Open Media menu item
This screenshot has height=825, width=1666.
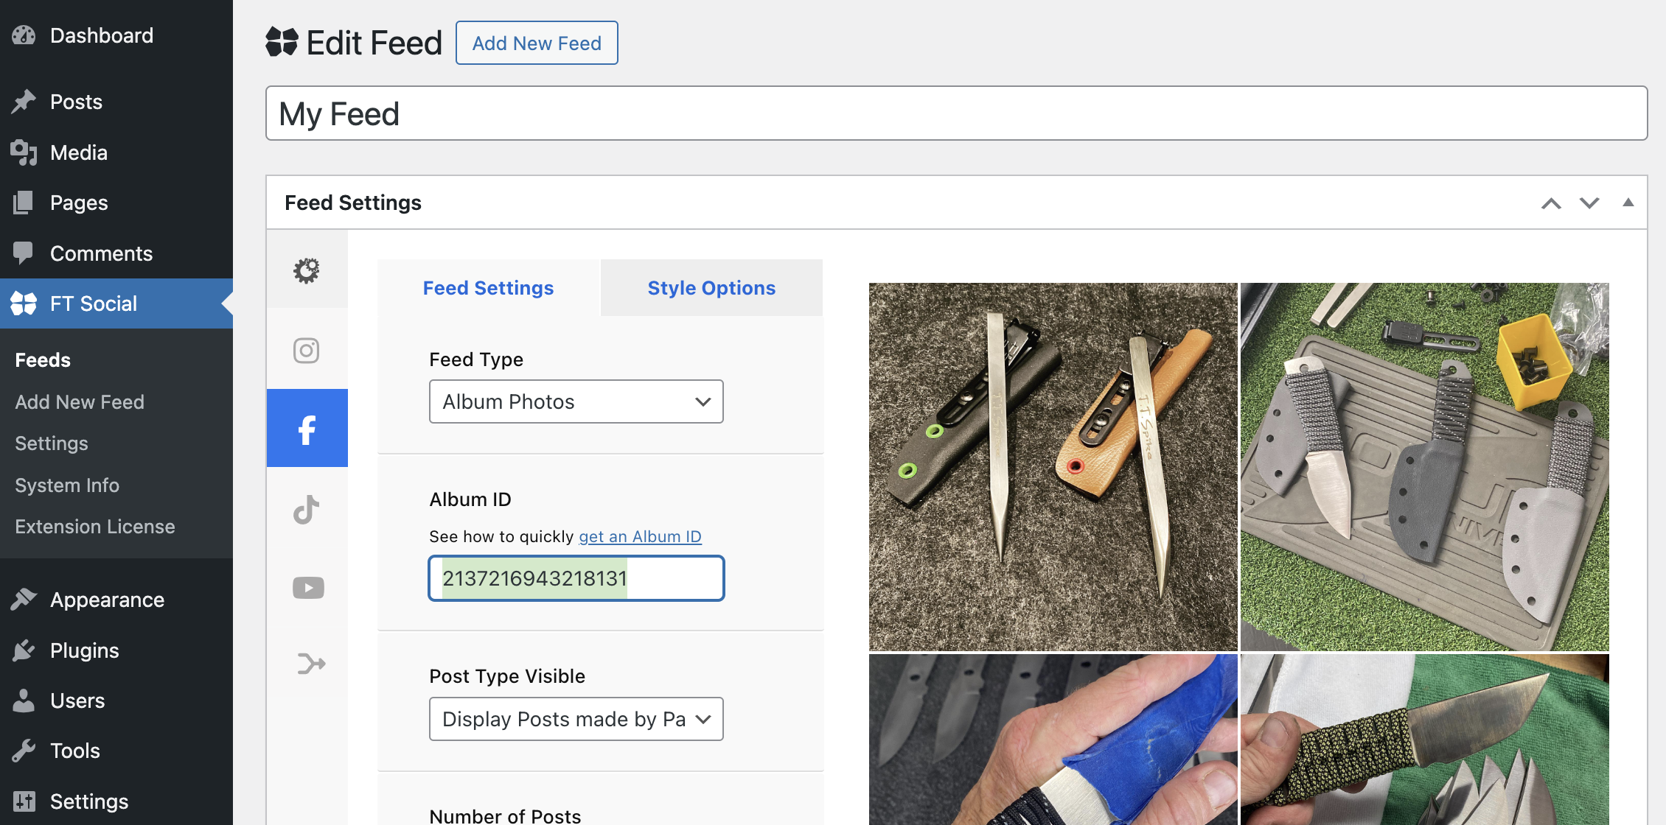[x=116, y=152]
